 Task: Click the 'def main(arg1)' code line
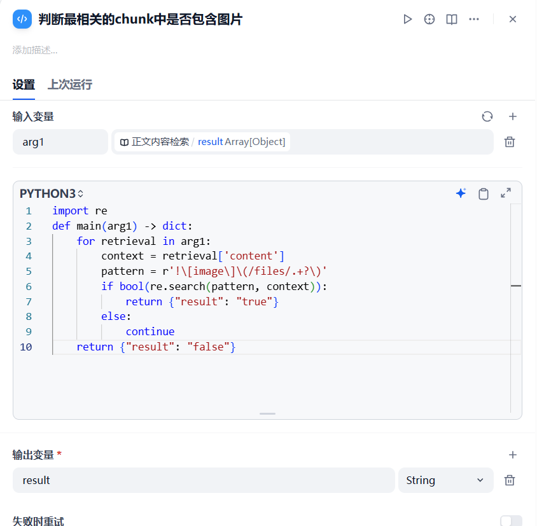point(122,226)
